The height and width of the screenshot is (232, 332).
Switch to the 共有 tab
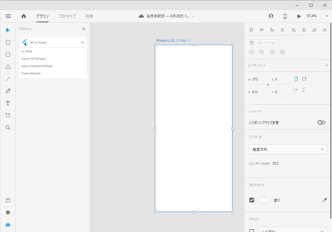tap(89, 16)
